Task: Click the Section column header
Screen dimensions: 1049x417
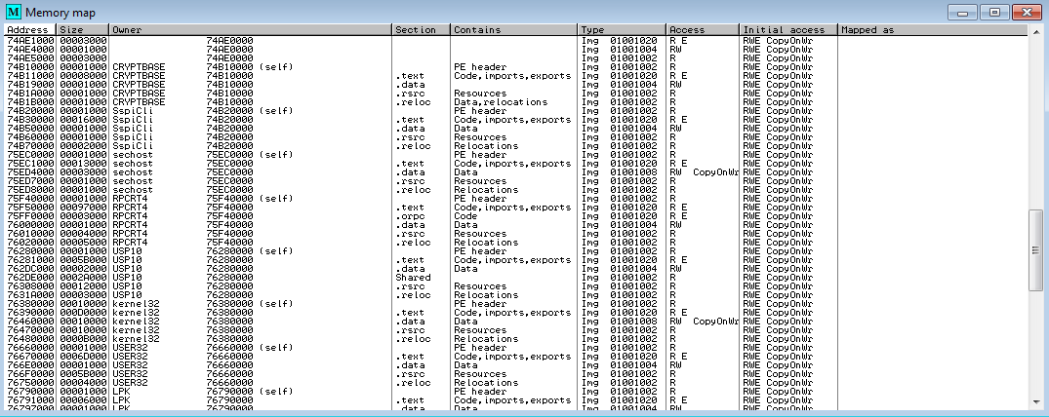Action: tap(421, 30)
